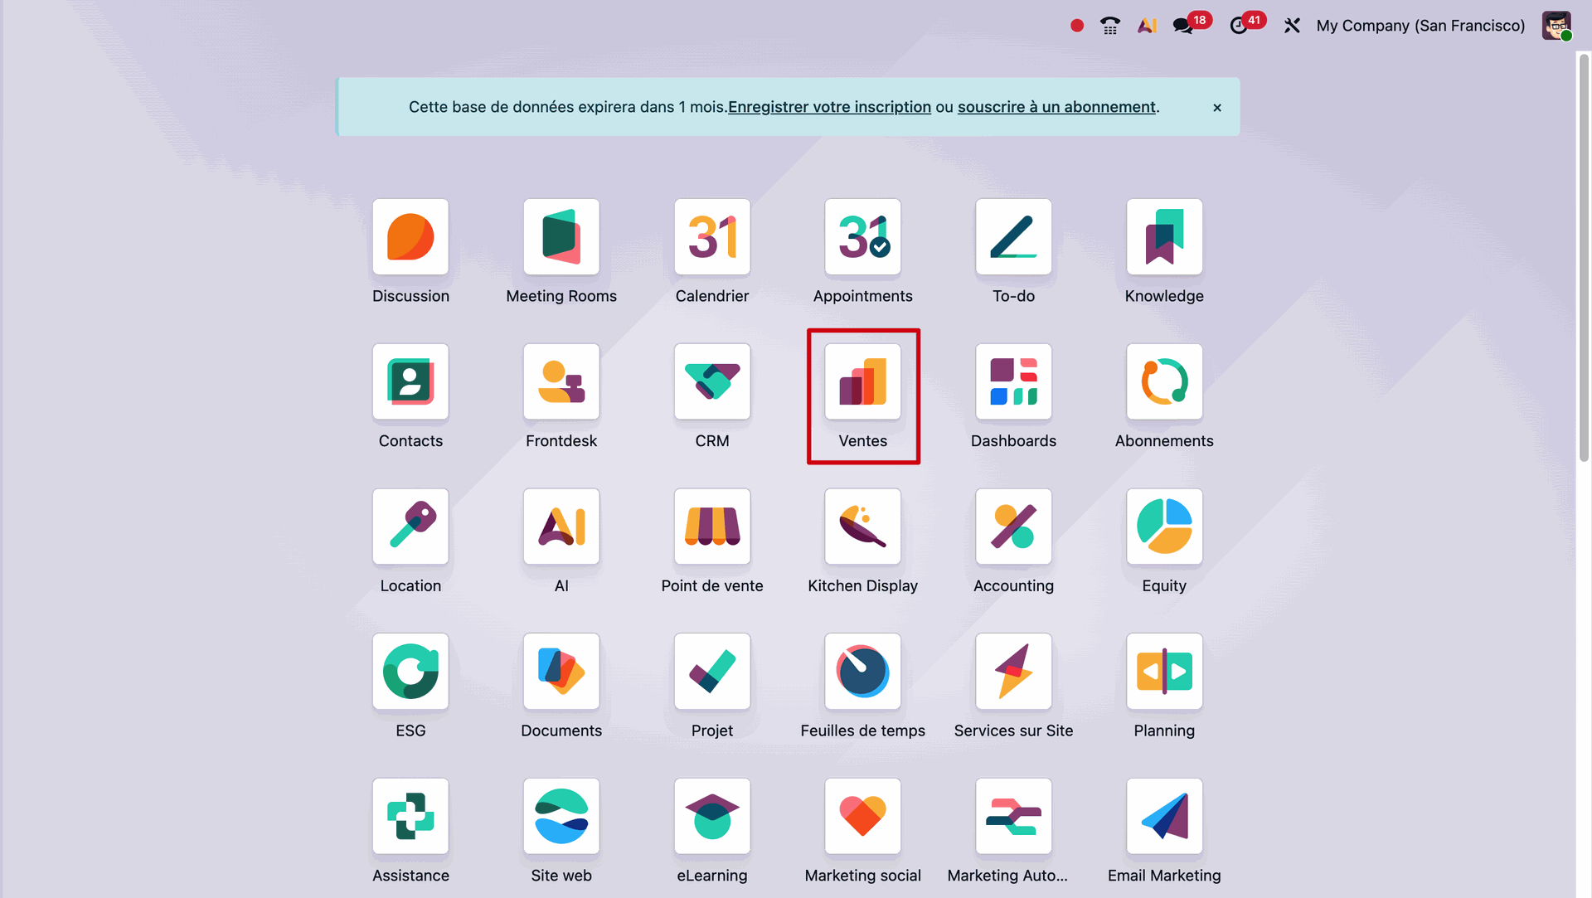
Task: Open the Feuilles de temps app
Action: click(862, 672)
